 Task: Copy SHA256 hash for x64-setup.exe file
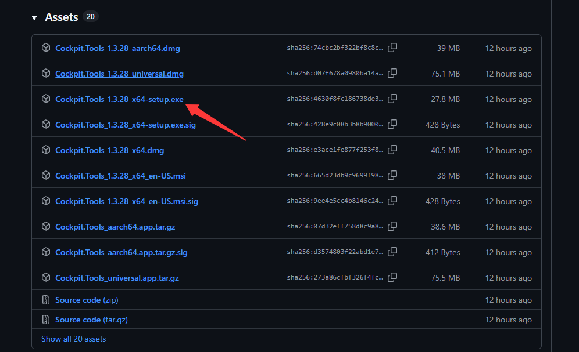[392, 99]
